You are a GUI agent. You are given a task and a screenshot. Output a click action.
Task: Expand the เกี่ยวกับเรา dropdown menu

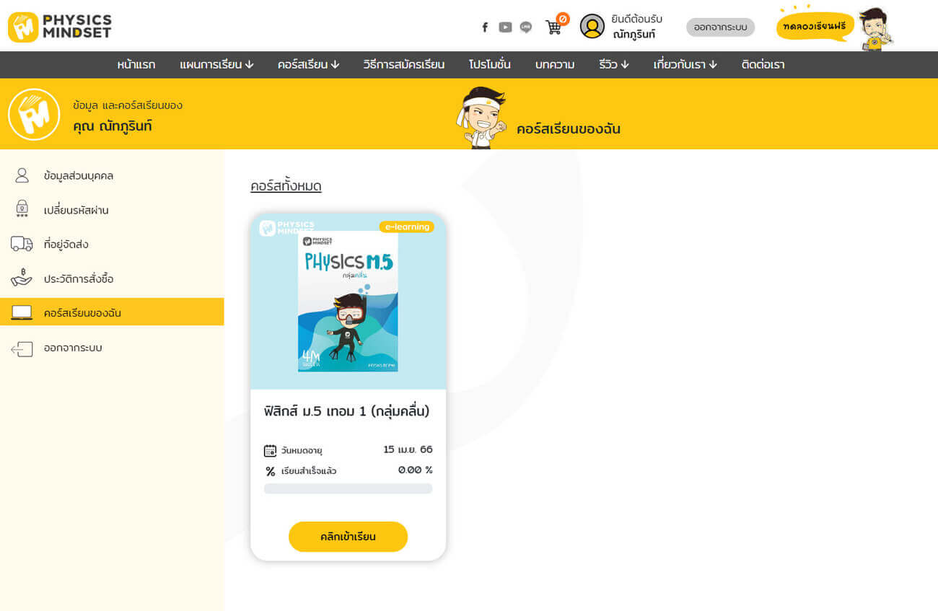click(x=685, y=64)
